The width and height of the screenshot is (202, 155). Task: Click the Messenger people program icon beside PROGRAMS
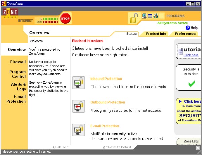(156, 16)
